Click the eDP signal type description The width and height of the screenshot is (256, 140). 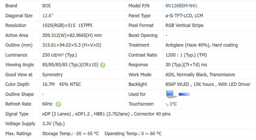coord(106,114)
